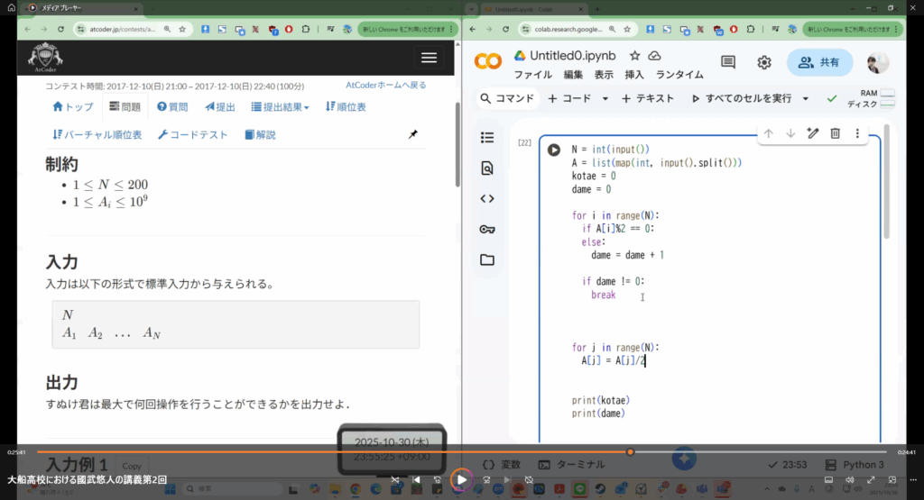Open the ランタイム menu
Image resolution: width=924 pixels, height=500 pixels.
(x=679, y=75)
